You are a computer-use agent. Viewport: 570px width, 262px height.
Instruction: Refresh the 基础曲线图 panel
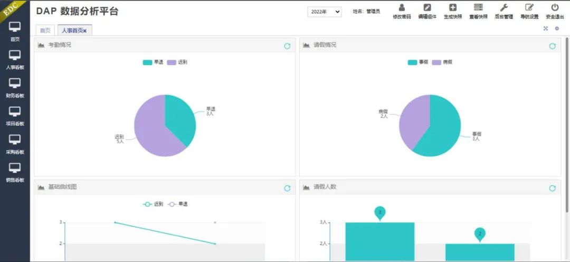point(287,188)
